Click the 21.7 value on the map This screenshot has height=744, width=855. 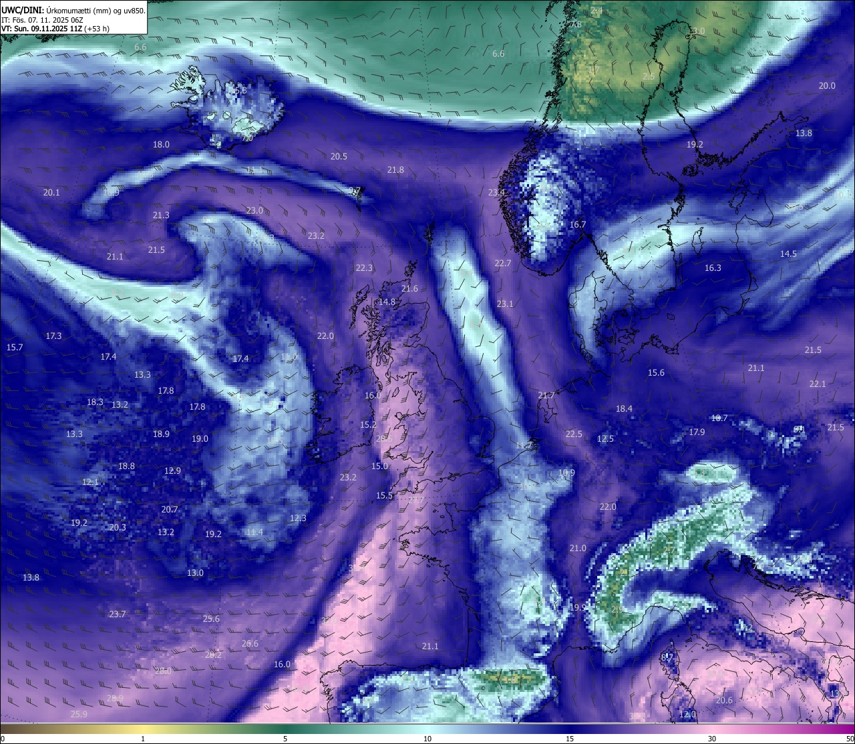(546, 395)
